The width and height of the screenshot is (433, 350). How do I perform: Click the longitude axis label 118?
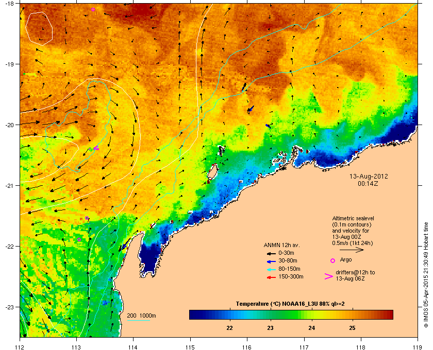tap(361, 347)
